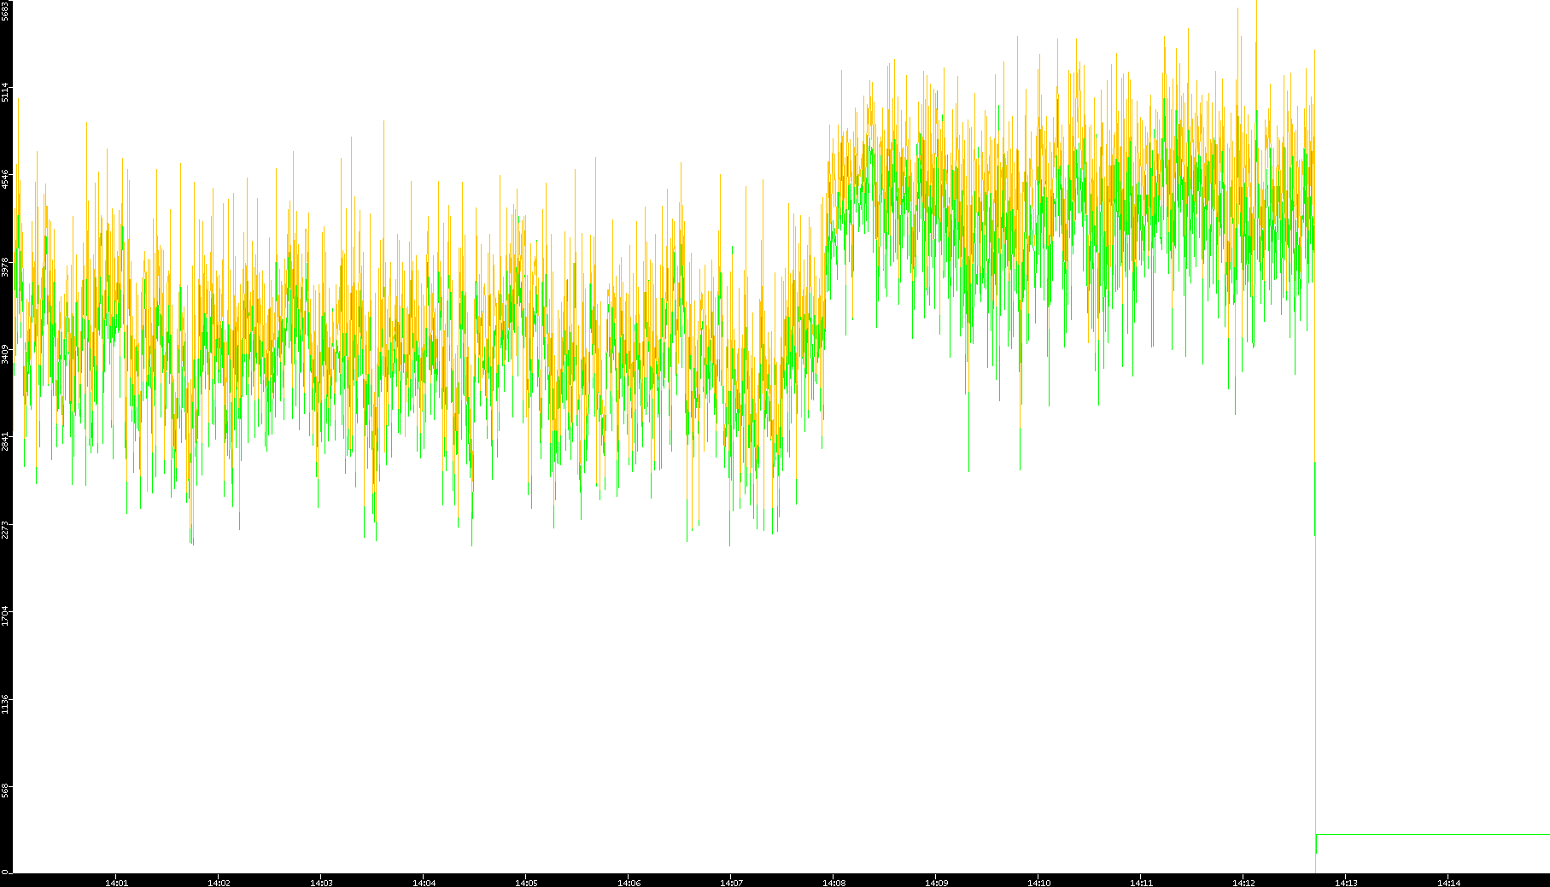Click the 14:02 time axis label
1550x887 pixels.
tap(219, 882)
